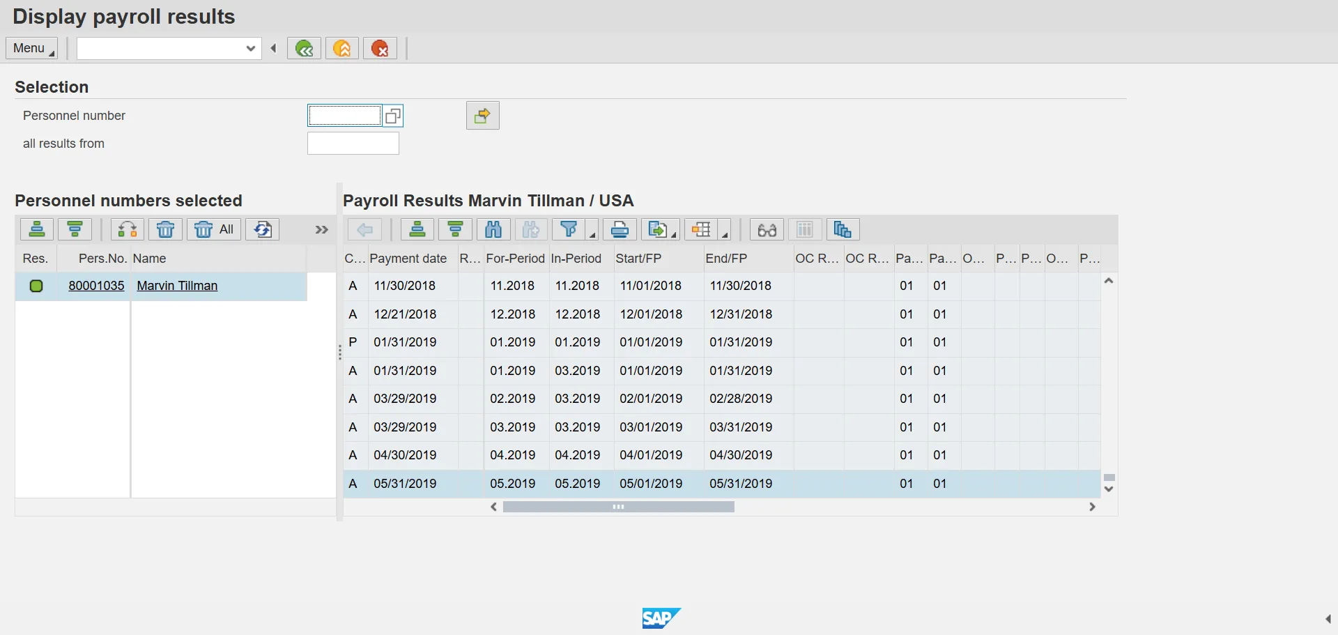Click the horizontal scrollbar under payroll results
Viewport: 1338px width, 635px height.
pyautogui.click(x=618, y=507)
